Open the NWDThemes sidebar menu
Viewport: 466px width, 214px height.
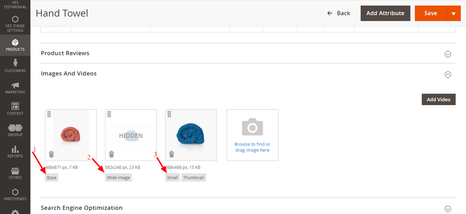coord(15,194)
